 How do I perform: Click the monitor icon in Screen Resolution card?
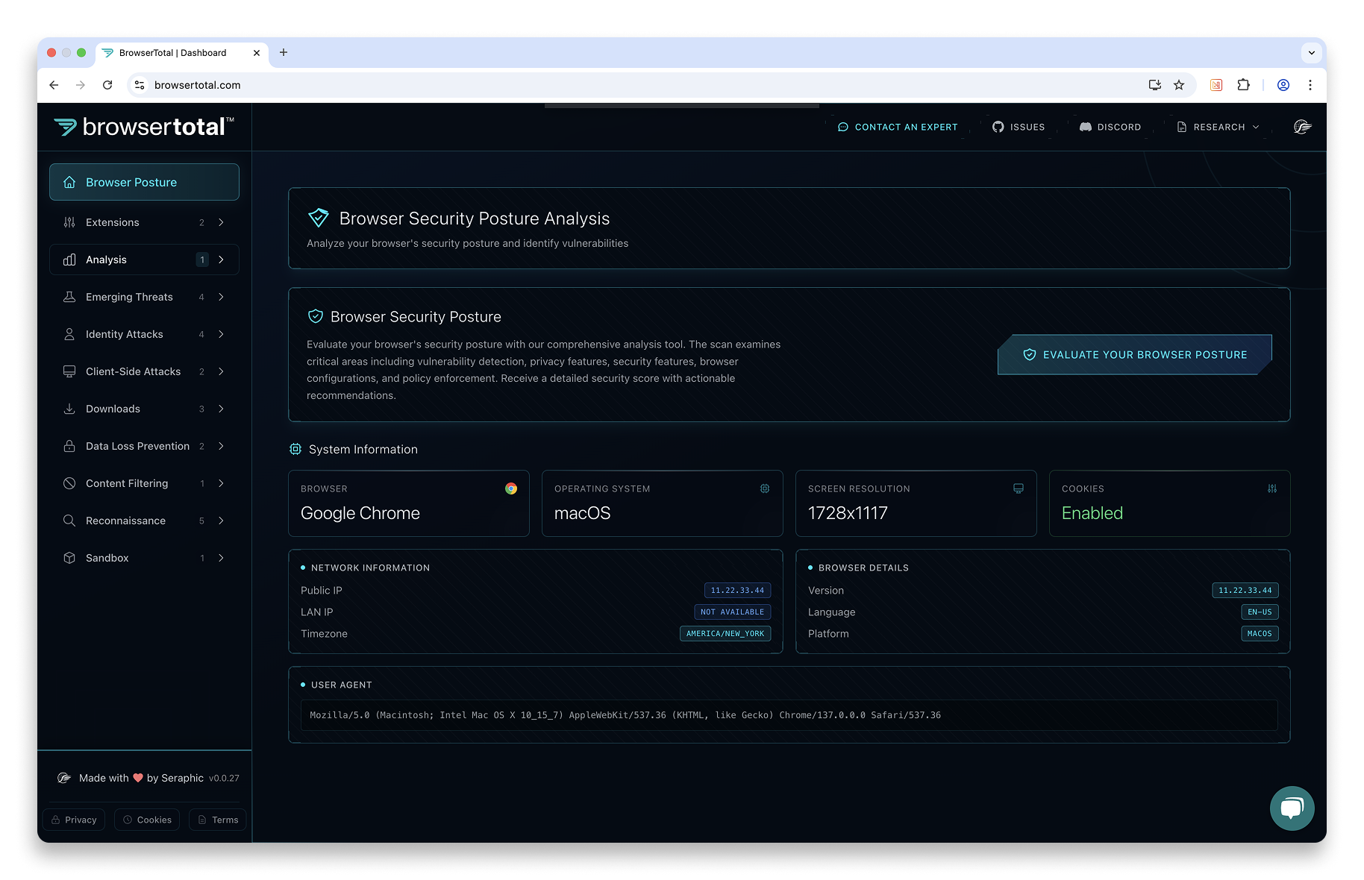click(1019, 488)
